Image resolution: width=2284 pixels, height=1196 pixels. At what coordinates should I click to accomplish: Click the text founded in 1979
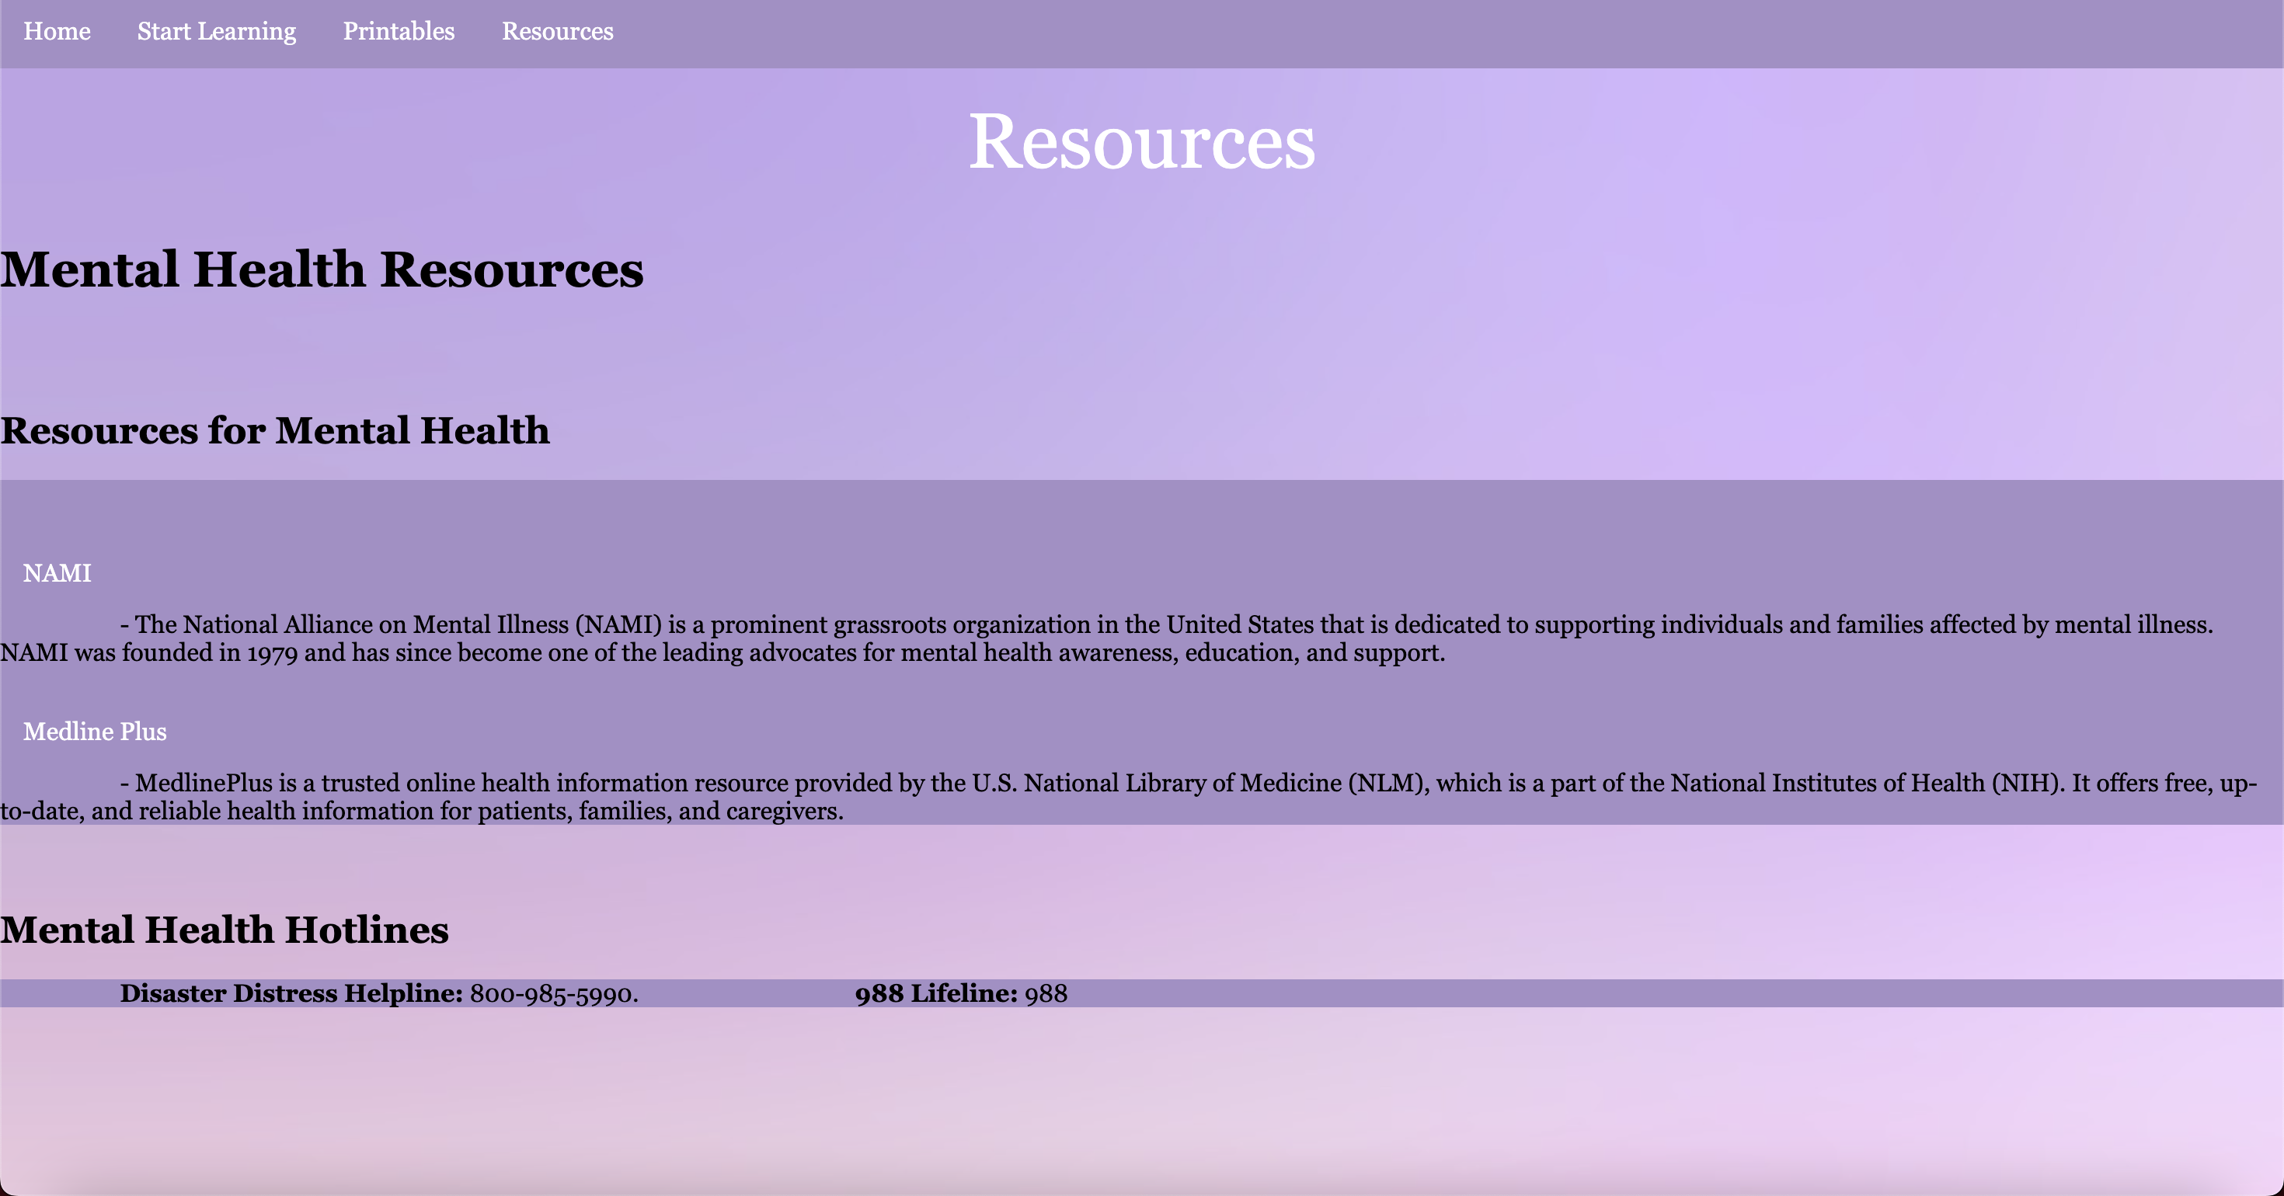tap(209, 653)
